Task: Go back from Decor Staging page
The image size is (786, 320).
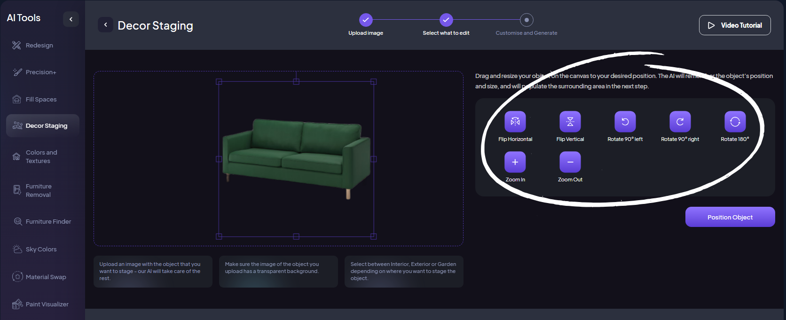Action: 105,25
